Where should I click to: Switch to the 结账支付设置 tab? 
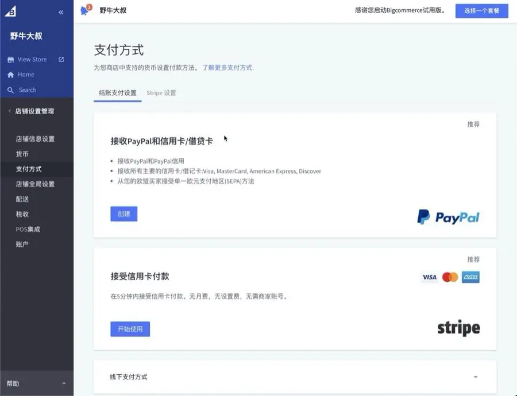(x=118, y=93)
